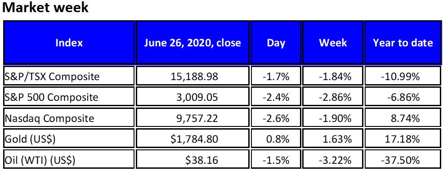Click the -2.6% Nasdaq day change
This screenshot has height=171, width=443.
tap(276, 118)
